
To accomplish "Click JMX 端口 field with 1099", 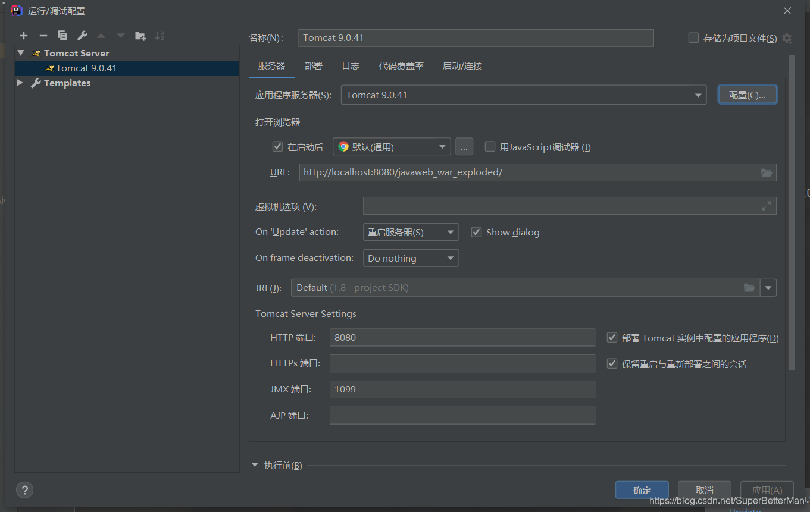I will (462, 390).
